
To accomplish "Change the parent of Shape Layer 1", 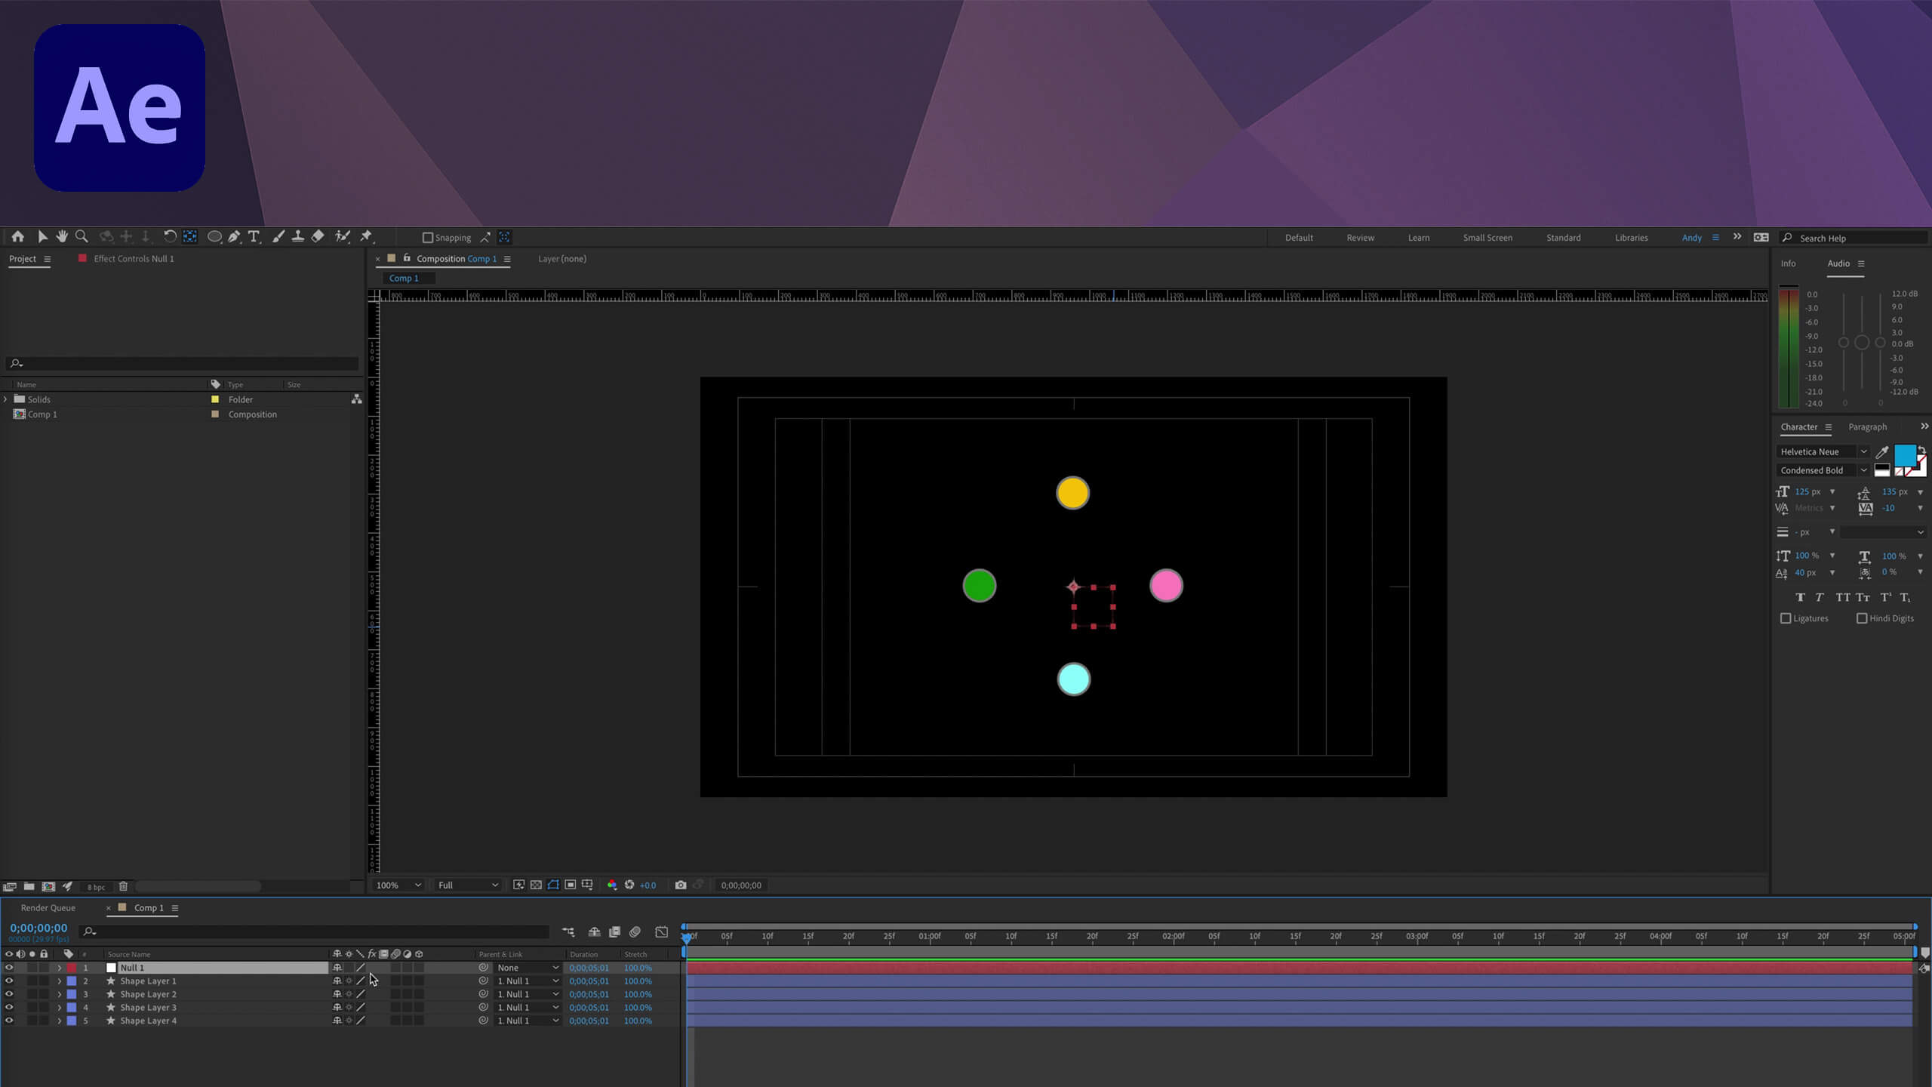I will [526, 981].
